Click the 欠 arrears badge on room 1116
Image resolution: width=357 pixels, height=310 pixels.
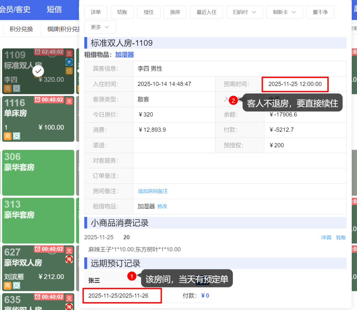pyautogui.click(x=70, y=101)
